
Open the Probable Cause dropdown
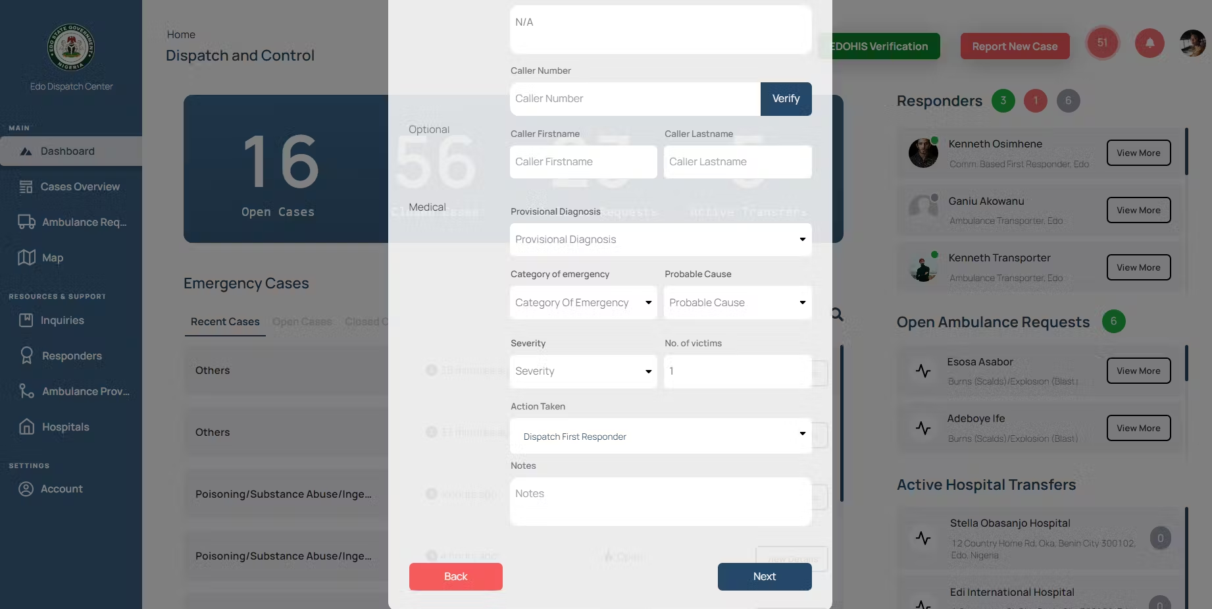[738, 303]
